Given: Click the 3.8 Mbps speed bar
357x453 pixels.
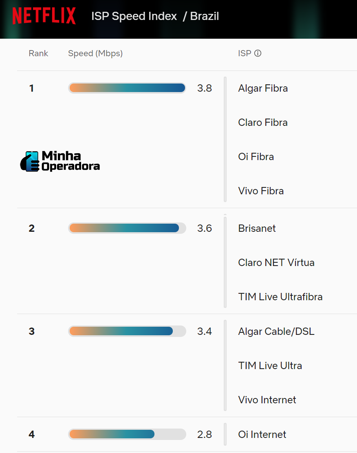Looking at the screenshot, I should pos(127,88).
